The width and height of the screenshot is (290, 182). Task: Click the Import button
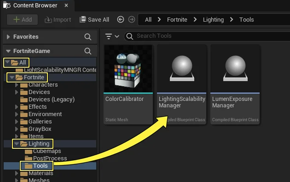point(58,20)
